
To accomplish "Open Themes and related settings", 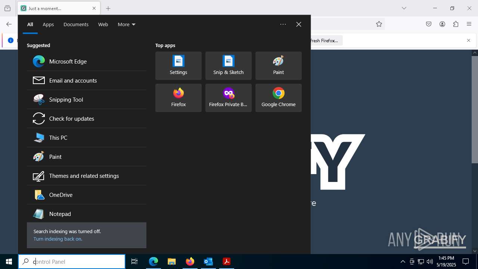I will point(87,176).
